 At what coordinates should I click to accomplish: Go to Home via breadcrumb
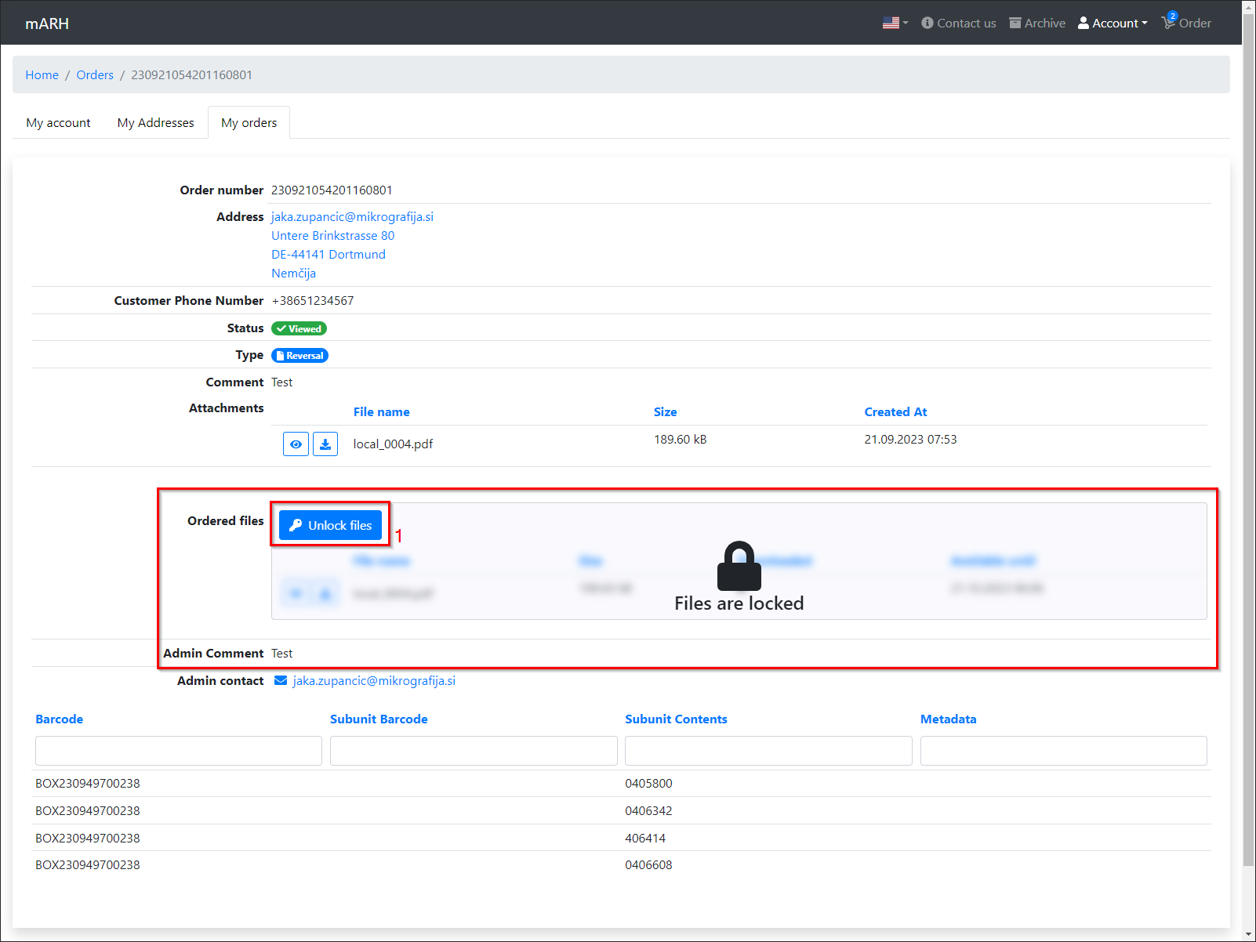click(42, 75)
